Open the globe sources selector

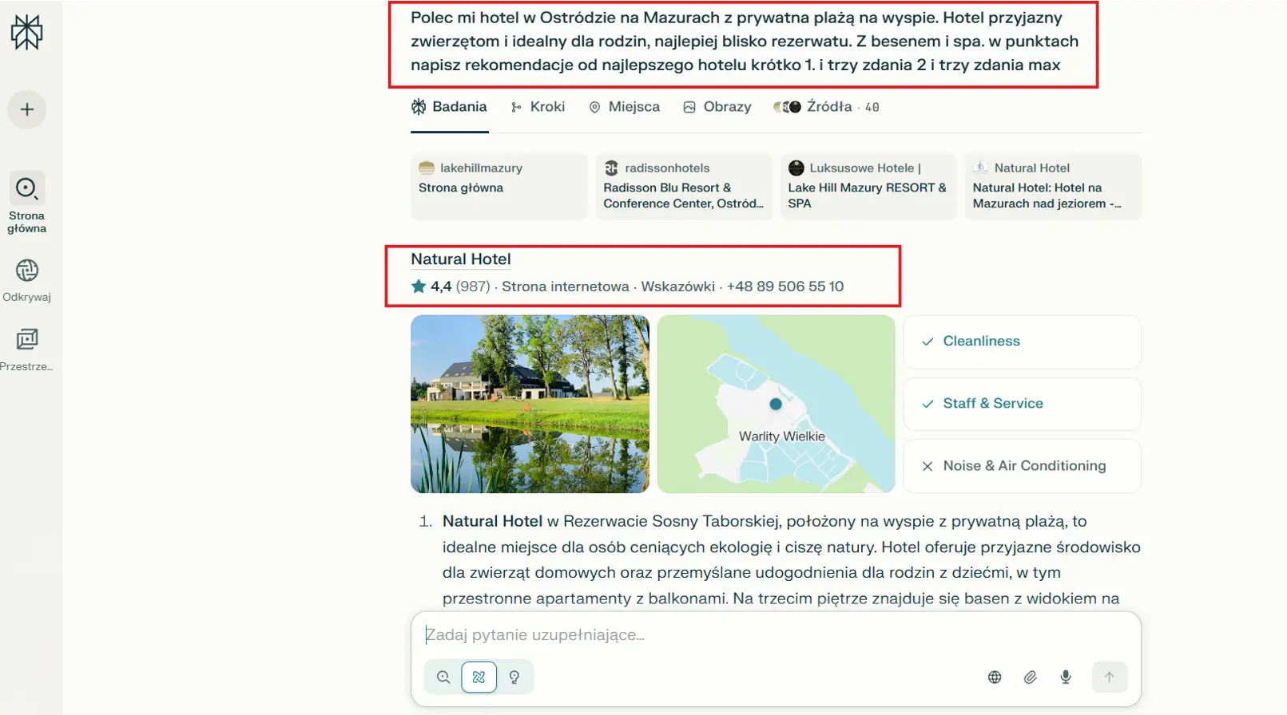(995, 677)
